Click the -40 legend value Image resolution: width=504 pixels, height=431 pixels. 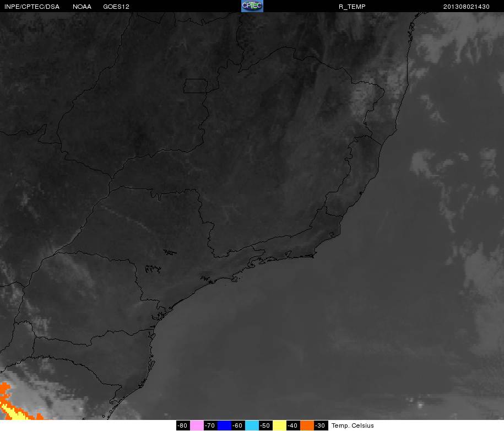(293, 425)
